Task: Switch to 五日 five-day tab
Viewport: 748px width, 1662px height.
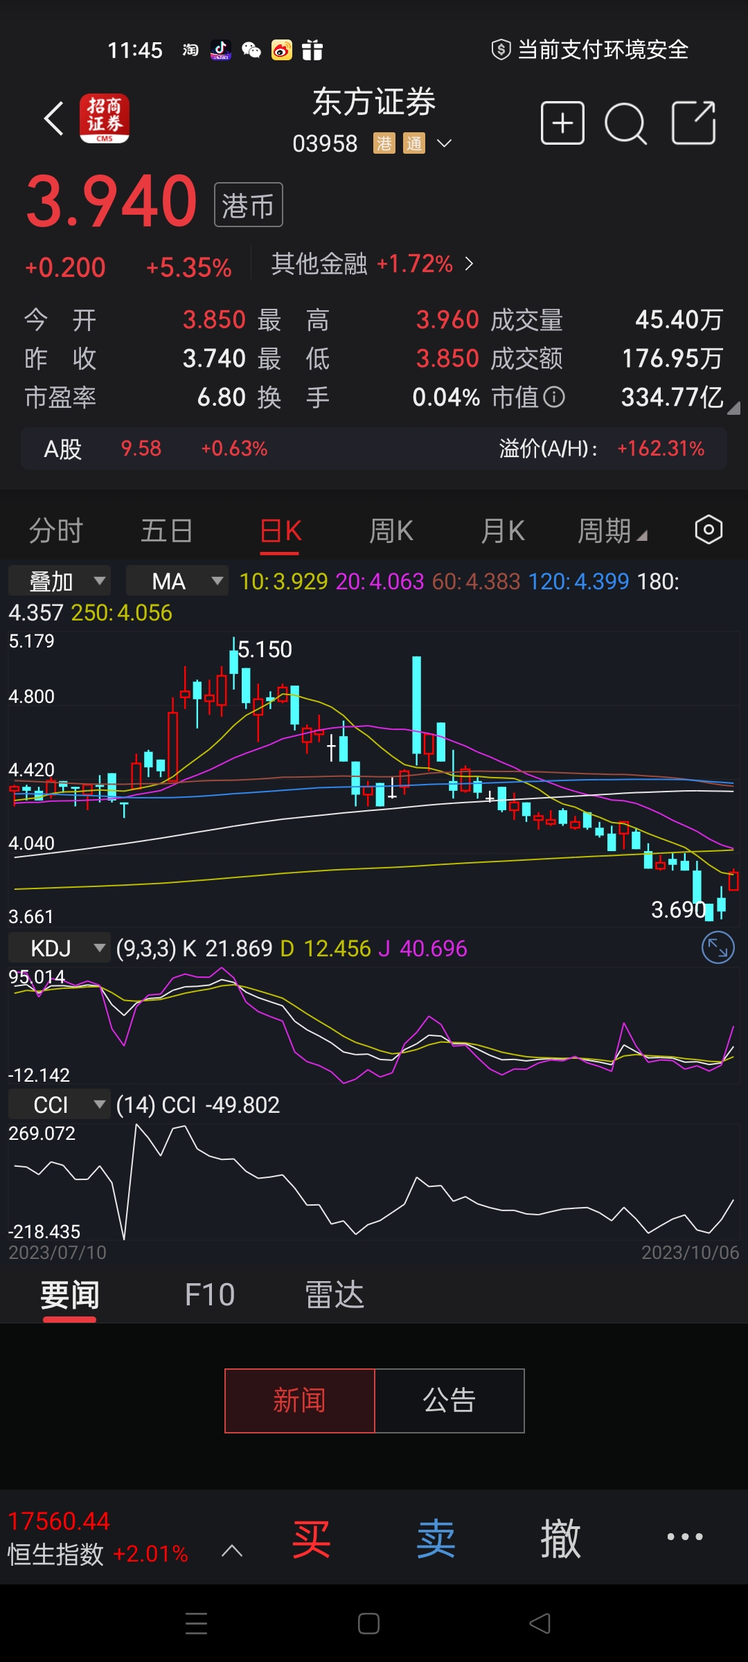Action: point(167,530)
